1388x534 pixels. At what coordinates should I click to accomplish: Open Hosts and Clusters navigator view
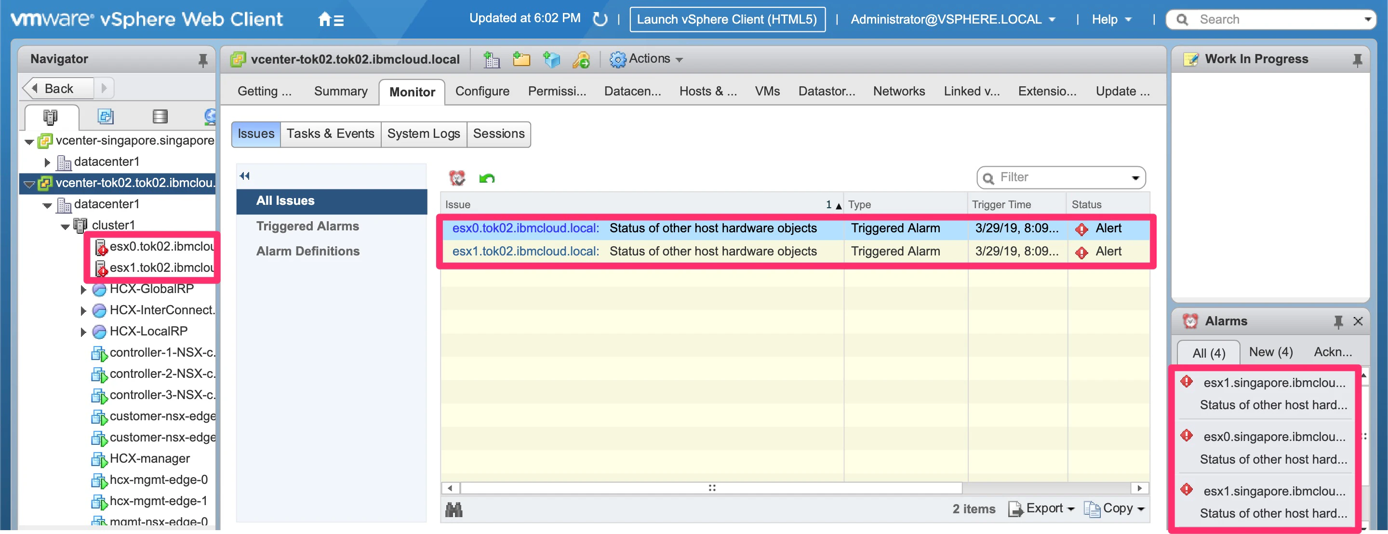[50, 117]
